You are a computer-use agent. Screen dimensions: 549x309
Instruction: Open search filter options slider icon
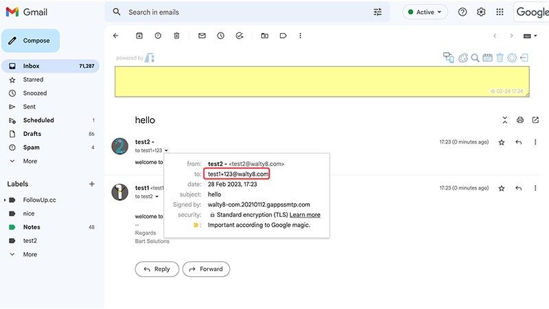(x=377, y=12)
